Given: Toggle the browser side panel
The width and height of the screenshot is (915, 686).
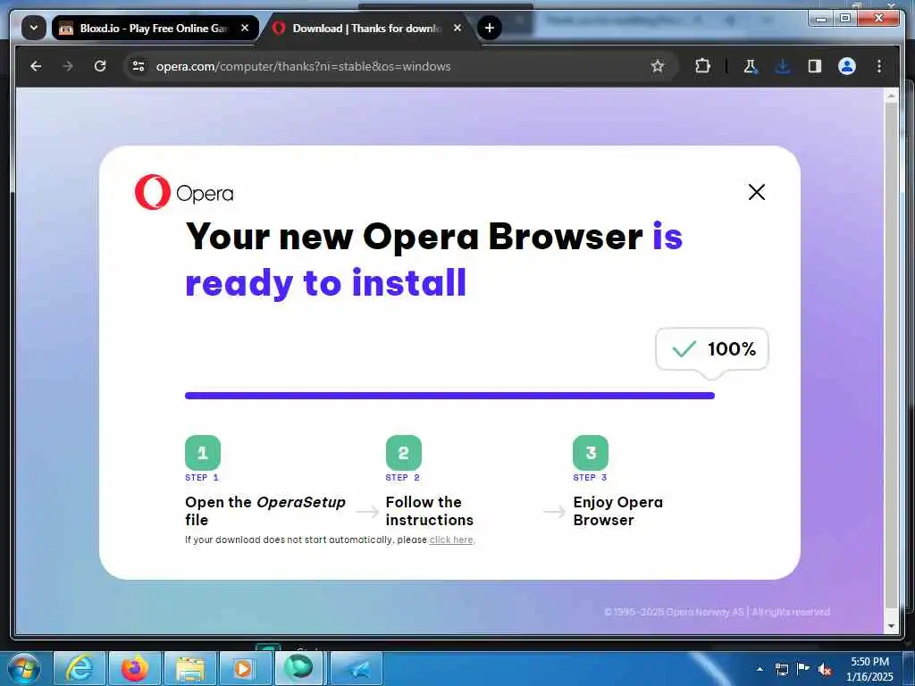Looking at the screenshot, I should pyautogui.click(x=815, y=66).
